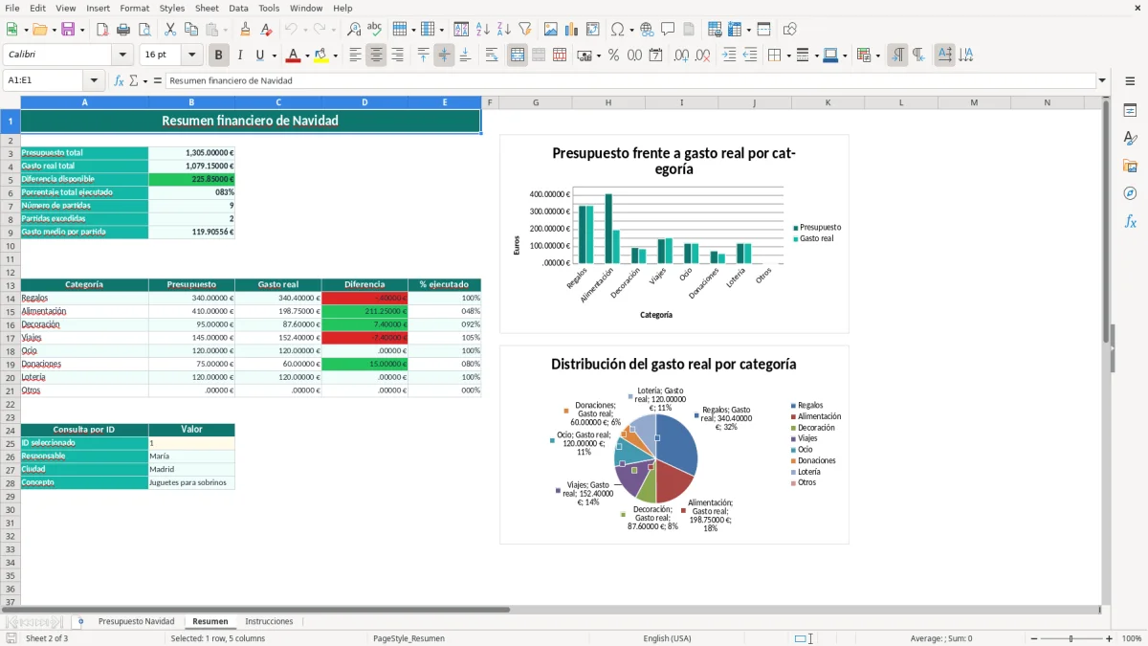The height and width of the screenshot is (646, 1148).
Task: Open background color dropdown arrow
Action: coord(335,56)
